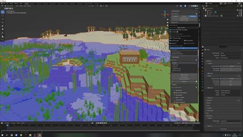Select the Measure tool
The width and height of the screenshot is (243, 137).
pos(3,37)
